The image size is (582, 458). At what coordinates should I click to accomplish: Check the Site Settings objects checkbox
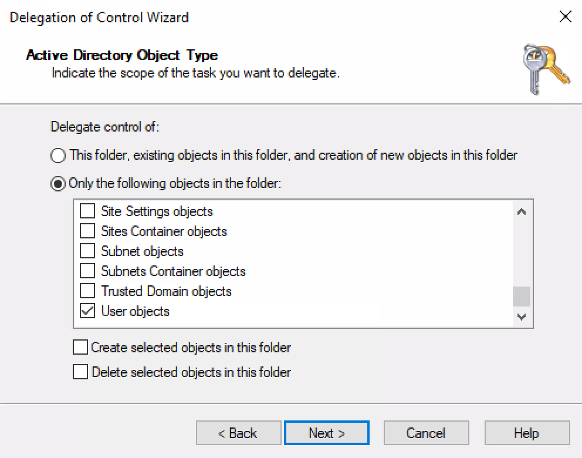point(87,211)
